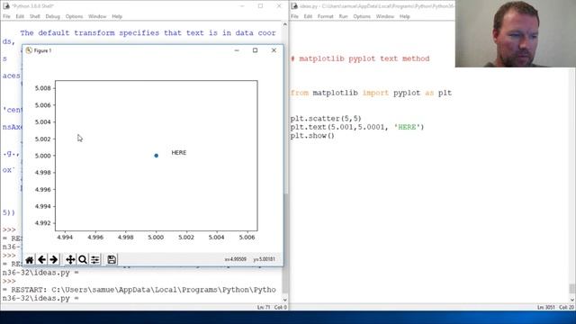576x324 pixels.
Task: Maximize the Figure 1 window
Action: point(255,50)
